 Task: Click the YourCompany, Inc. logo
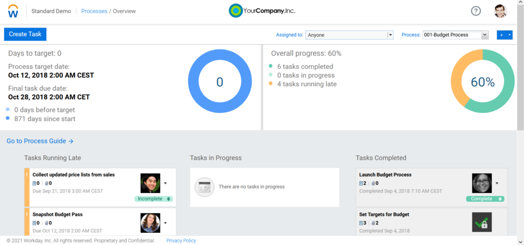[x=262, y=11]
